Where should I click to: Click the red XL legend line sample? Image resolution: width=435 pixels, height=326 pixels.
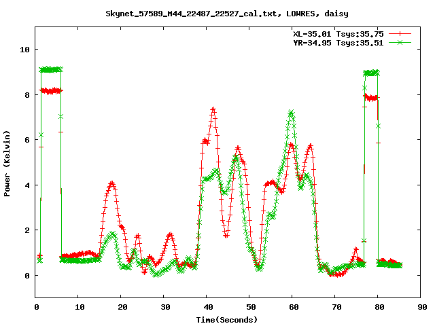pos(400,34)
